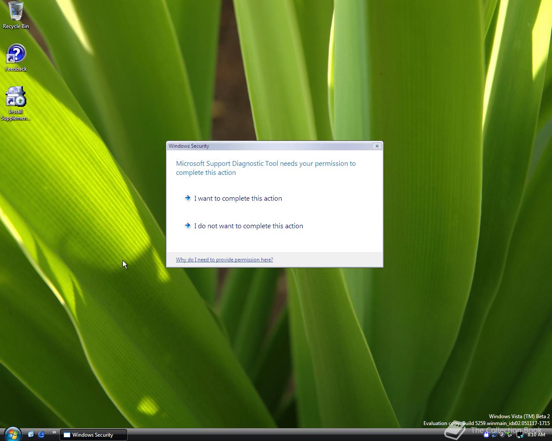Expand the quick launch overflow chevron
The image size is (552, 441).
[x=54, y=432]
